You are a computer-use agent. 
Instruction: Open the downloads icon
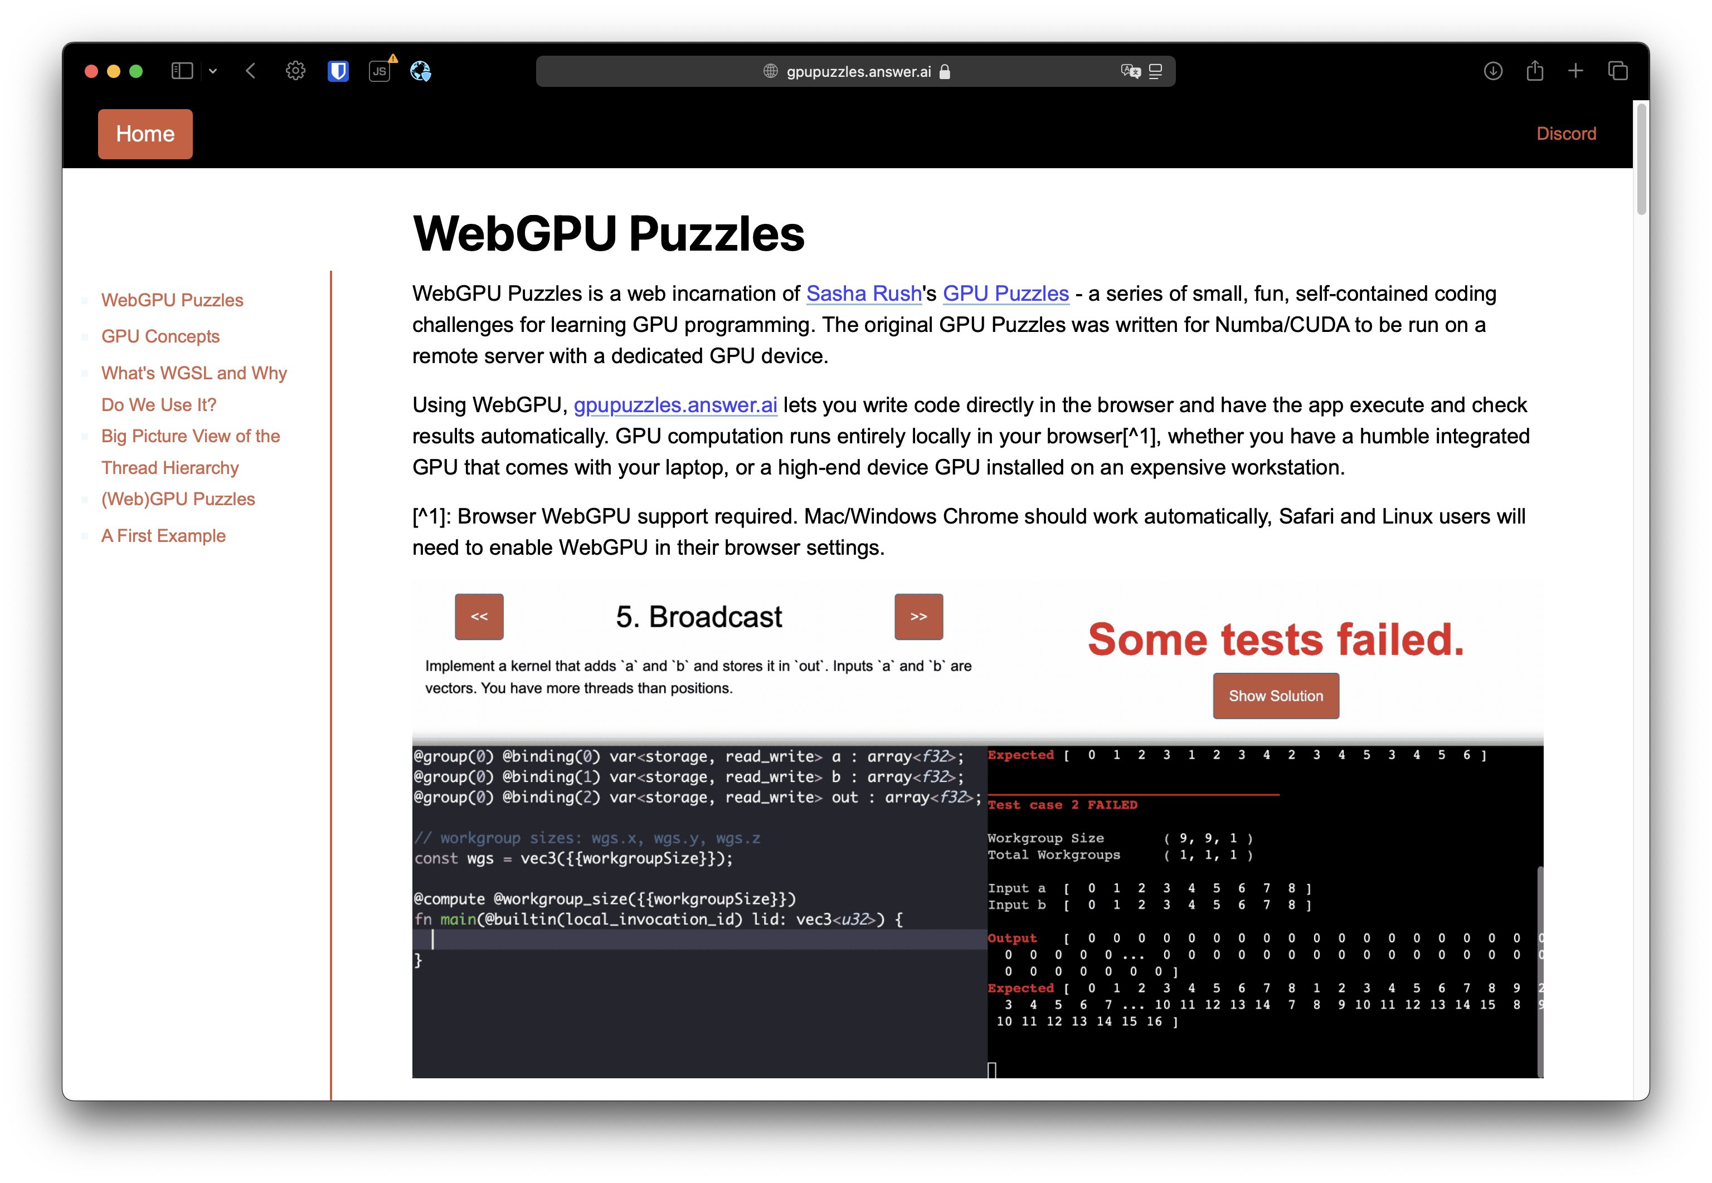[1492, 71]
